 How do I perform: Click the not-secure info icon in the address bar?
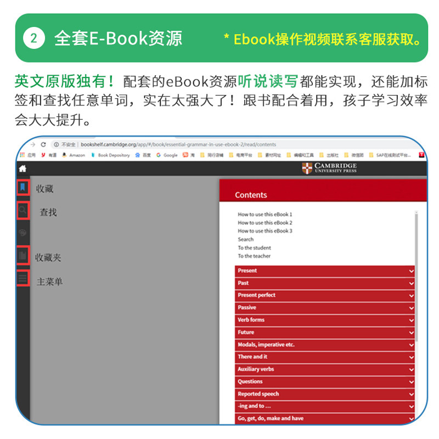click(57, 144)
